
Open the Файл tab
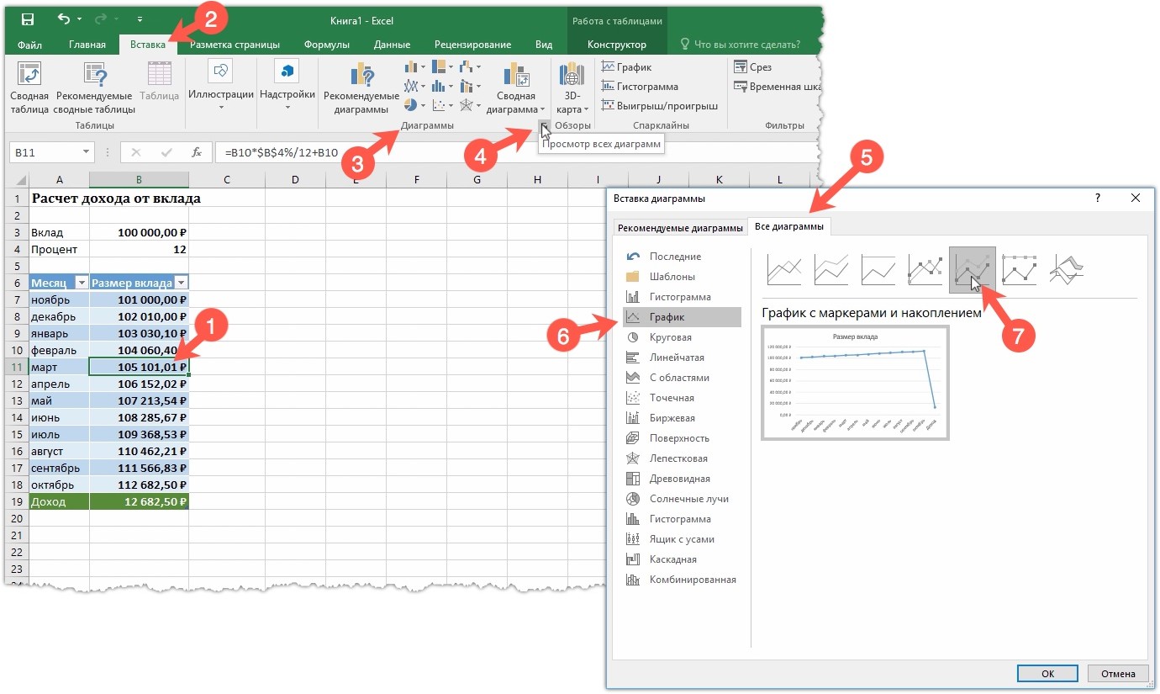pos(30,45)
